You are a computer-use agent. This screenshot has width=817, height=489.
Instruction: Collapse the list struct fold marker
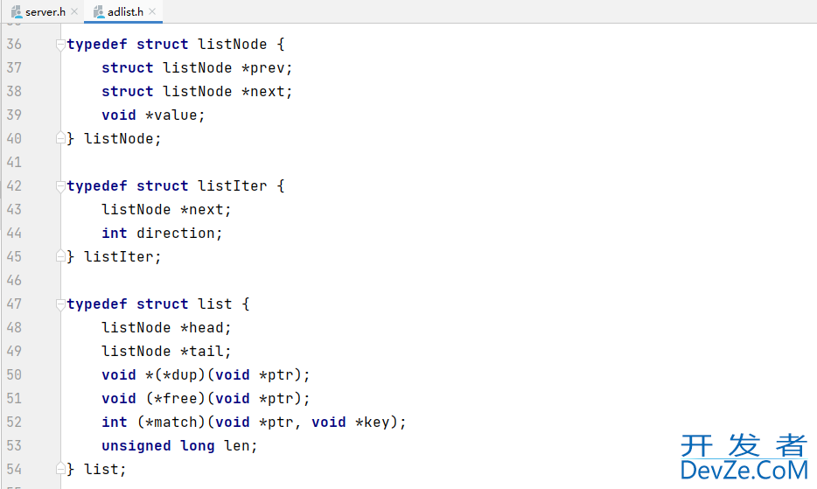pyautogui.click(x=60, y=304)
